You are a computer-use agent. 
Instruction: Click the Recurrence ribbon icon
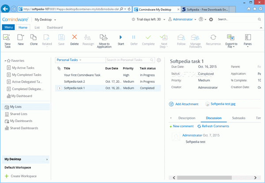coord(213,40)
